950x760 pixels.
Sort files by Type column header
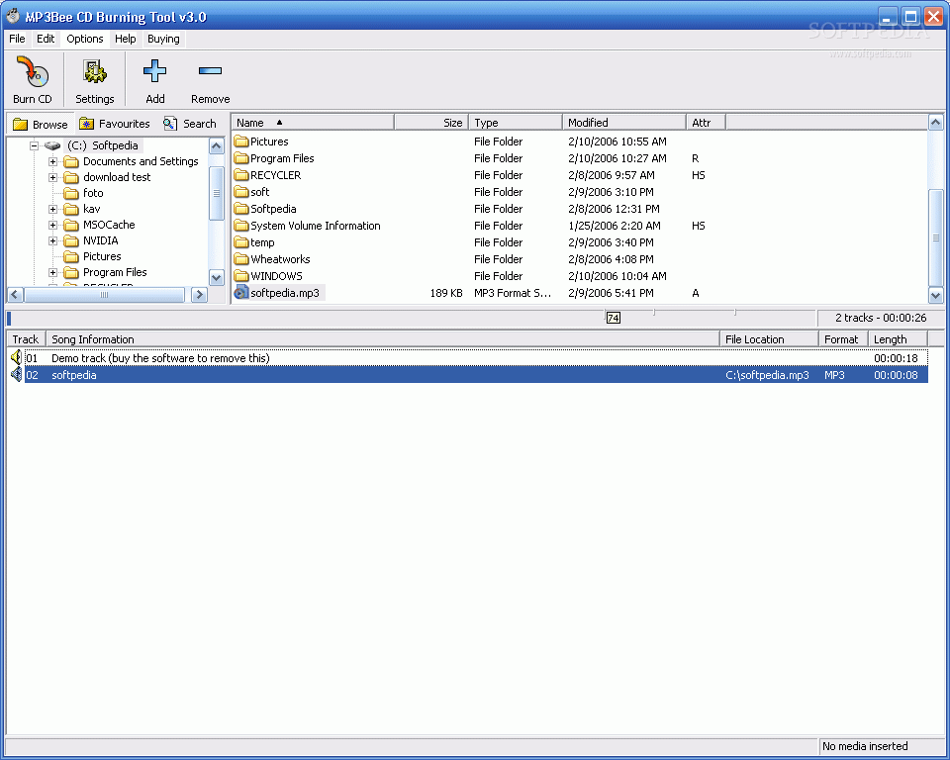click(516, 123)
